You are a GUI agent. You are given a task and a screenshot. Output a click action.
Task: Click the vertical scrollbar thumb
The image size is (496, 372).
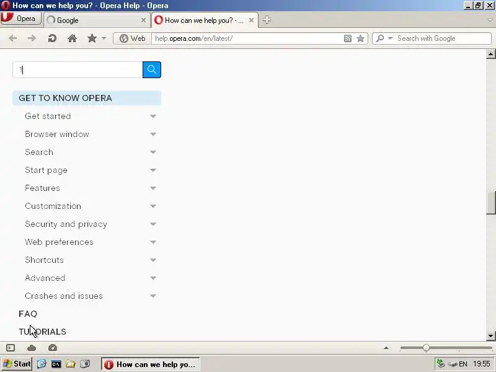tap(490, 203)
